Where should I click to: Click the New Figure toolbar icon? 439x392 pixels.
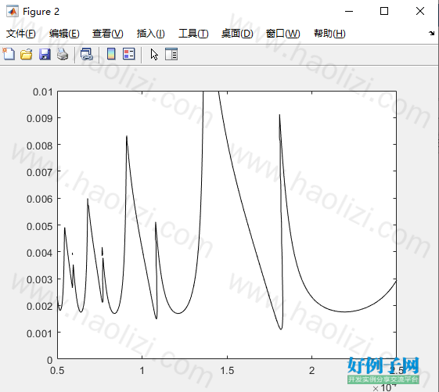pos(9,54)
